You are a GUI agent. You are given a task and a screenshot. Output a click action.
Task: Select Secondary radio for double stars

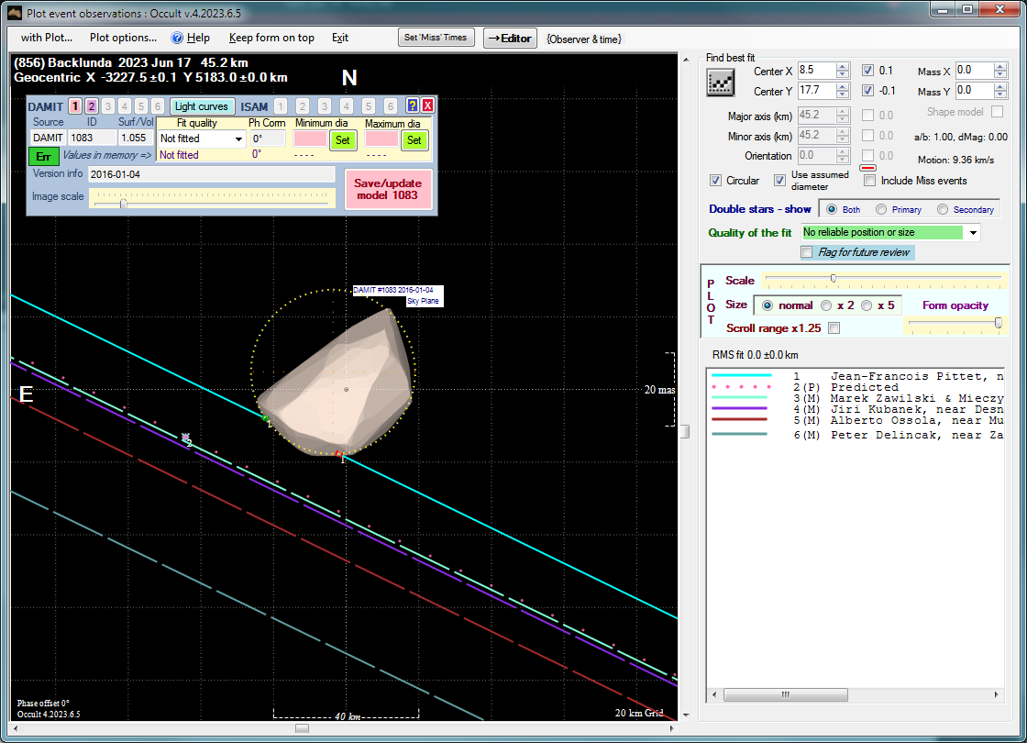943,210
